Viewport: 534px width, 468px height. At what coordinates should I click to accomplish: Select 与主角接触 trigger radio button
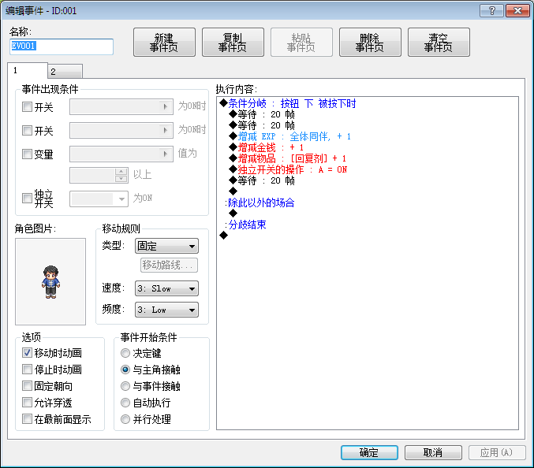pyautogui.click(x=125, y=370)
